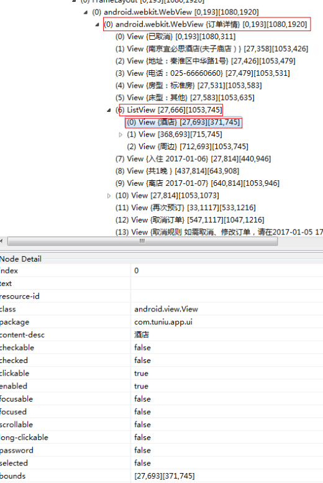The image size is (323, 483).
Task: Select the View 地址：秦淮区中华路1号 row
Action: [x=206, y=61]
